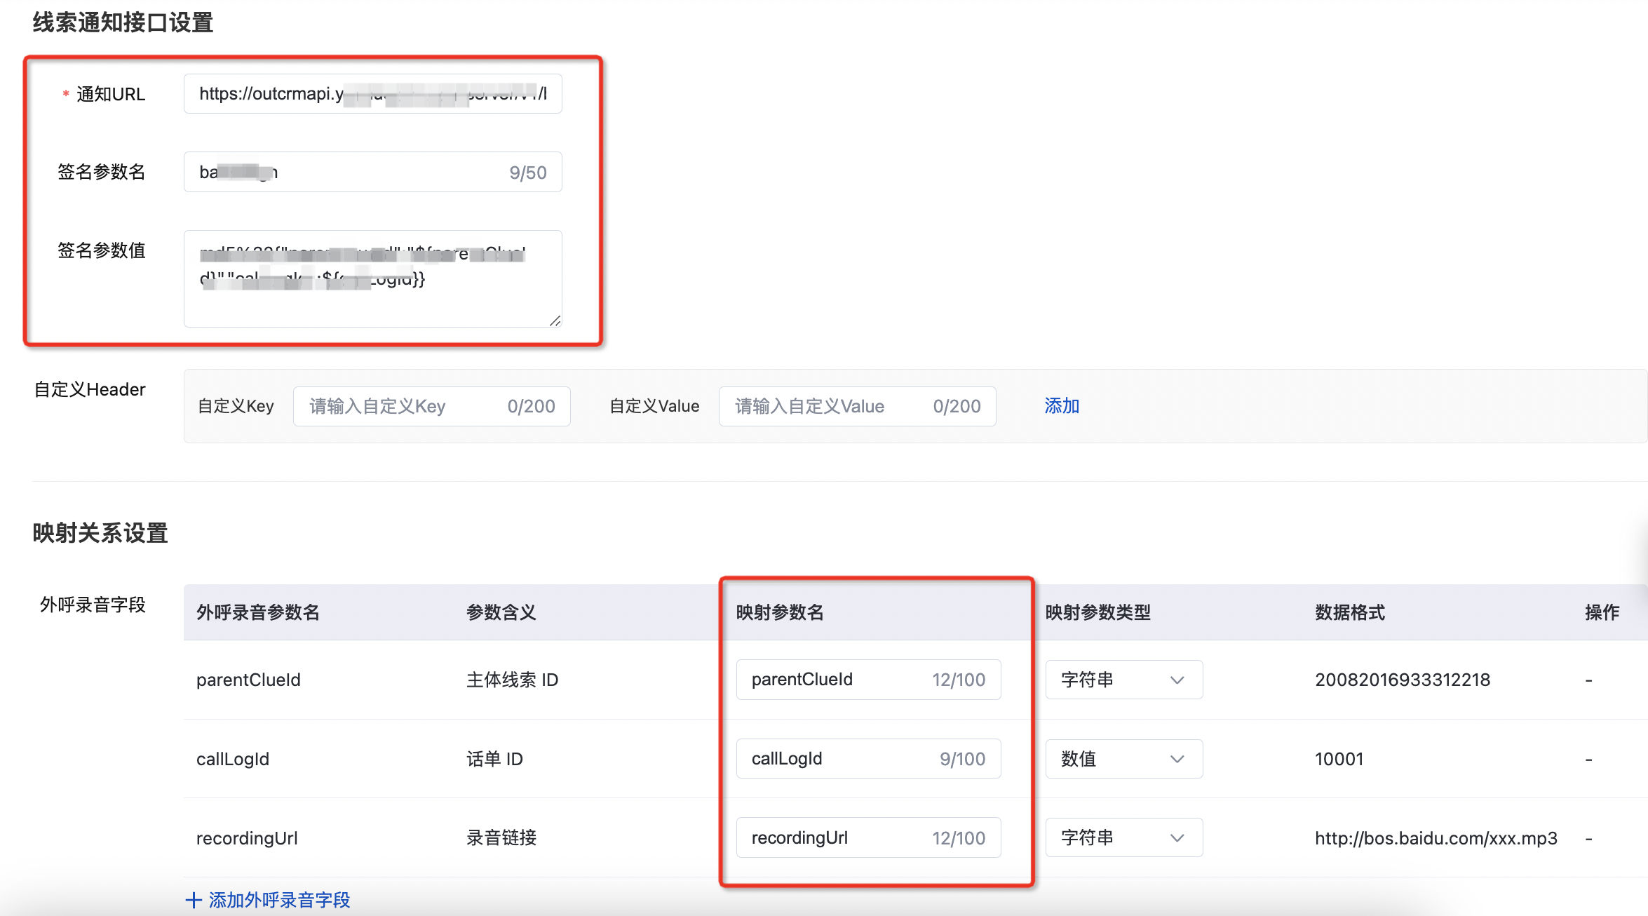The width and height of the screenshot is (1648, 916).
Task: Open the parentClueId 字符串 type dropdown
Action: pos(1123,680)
